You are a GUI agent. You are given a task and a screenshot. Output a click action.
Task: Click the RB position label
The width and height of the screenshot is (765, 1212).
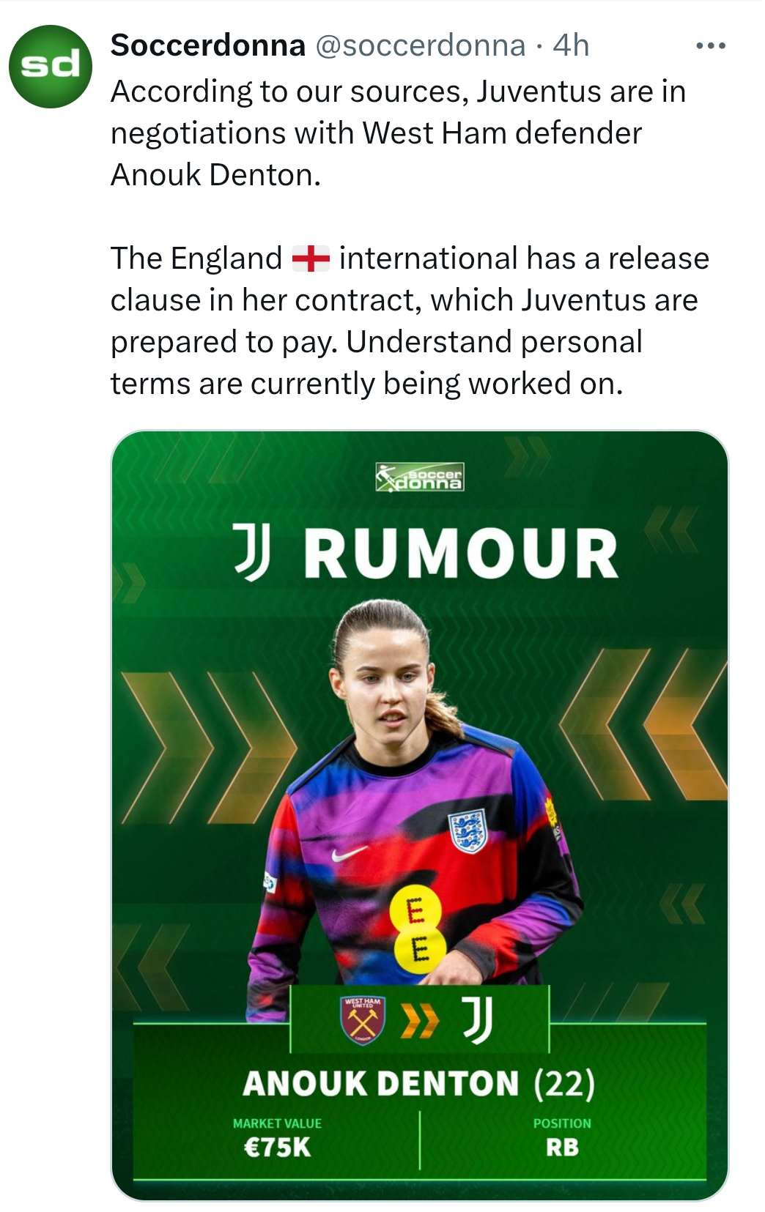point(561,1147)
